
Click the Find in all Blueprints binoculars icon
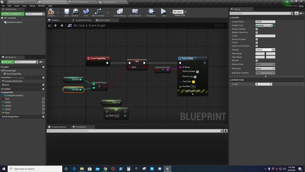pos(225,131)
